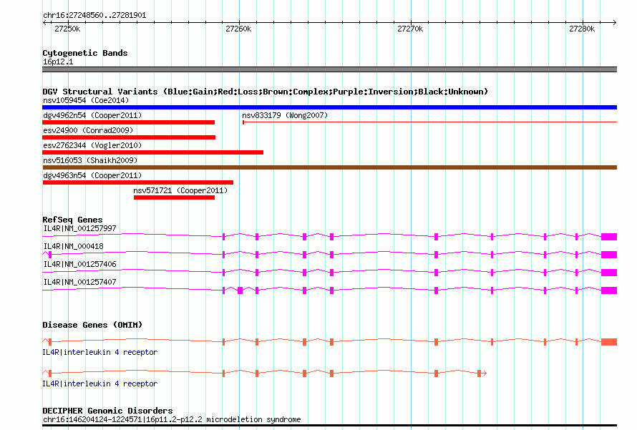This screenshot has width=637, height=430.
Task: Click the grey 16p12.1 cytogenetic band bar
Action: (x=329, y=69)
